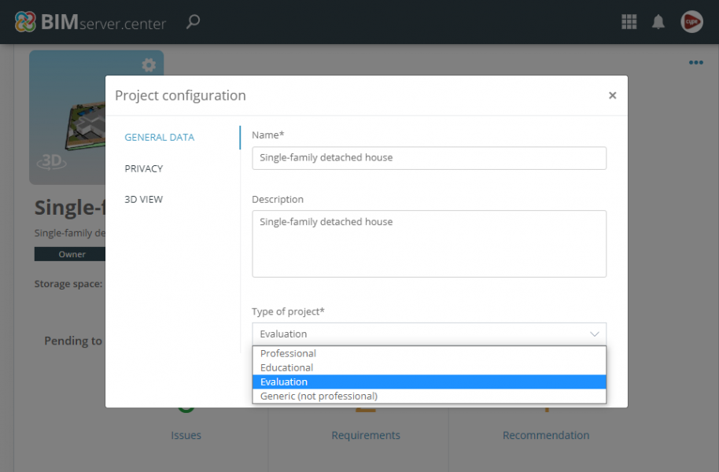Open the notifications bell
Screen dimensions: 719x472
658,22
